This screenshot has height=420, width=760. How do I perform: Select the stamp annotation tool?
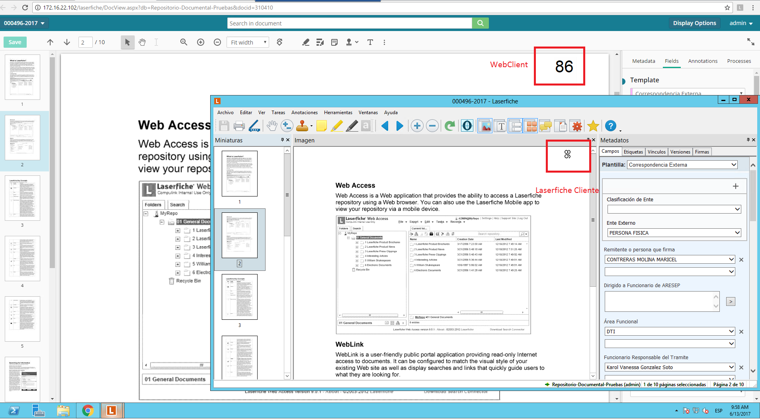302,126
